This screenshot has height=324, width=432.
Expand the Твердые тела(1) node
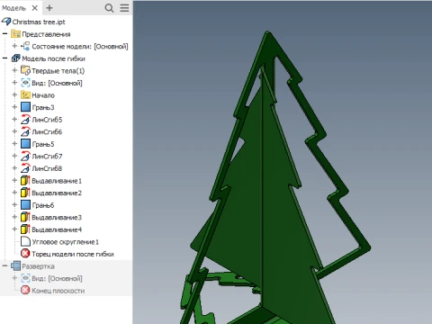[14, 70]
